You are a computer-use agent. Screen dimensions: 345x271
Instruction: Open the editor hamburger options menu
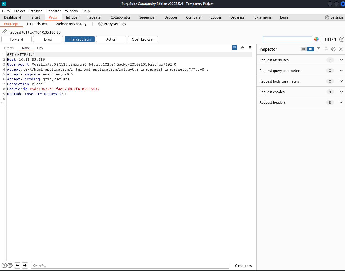tap(250, 47)
